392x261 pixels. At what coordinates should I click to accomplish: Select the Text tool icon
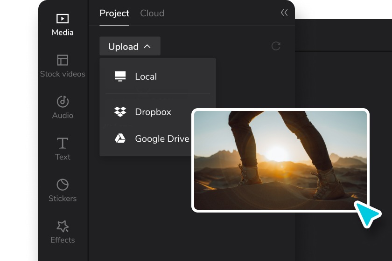(63, 143)
